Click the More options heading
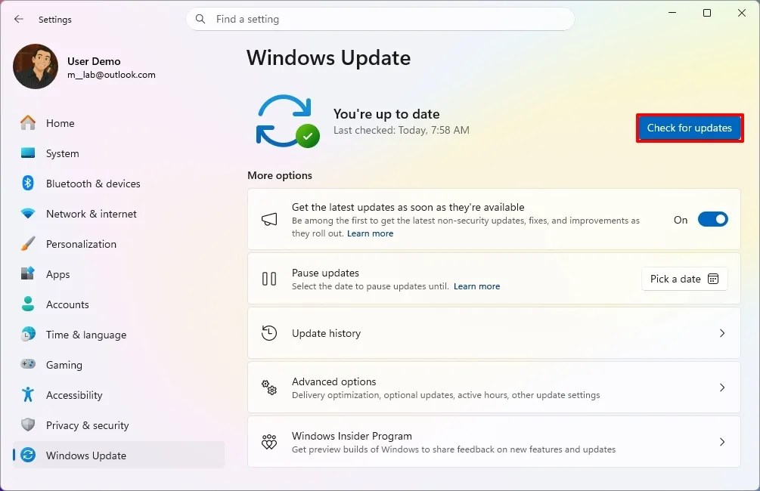 coord(280,175)
